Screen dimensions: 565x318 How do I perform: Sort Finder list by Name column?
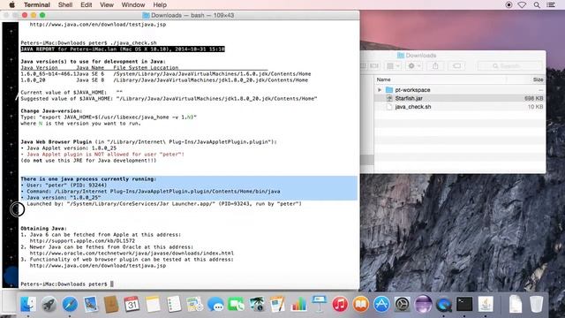(440, 79)
